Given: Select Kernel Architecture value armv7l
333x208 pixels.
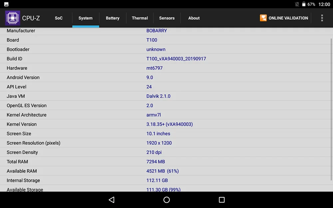Looking at the screenshot, I should (153, 115).
